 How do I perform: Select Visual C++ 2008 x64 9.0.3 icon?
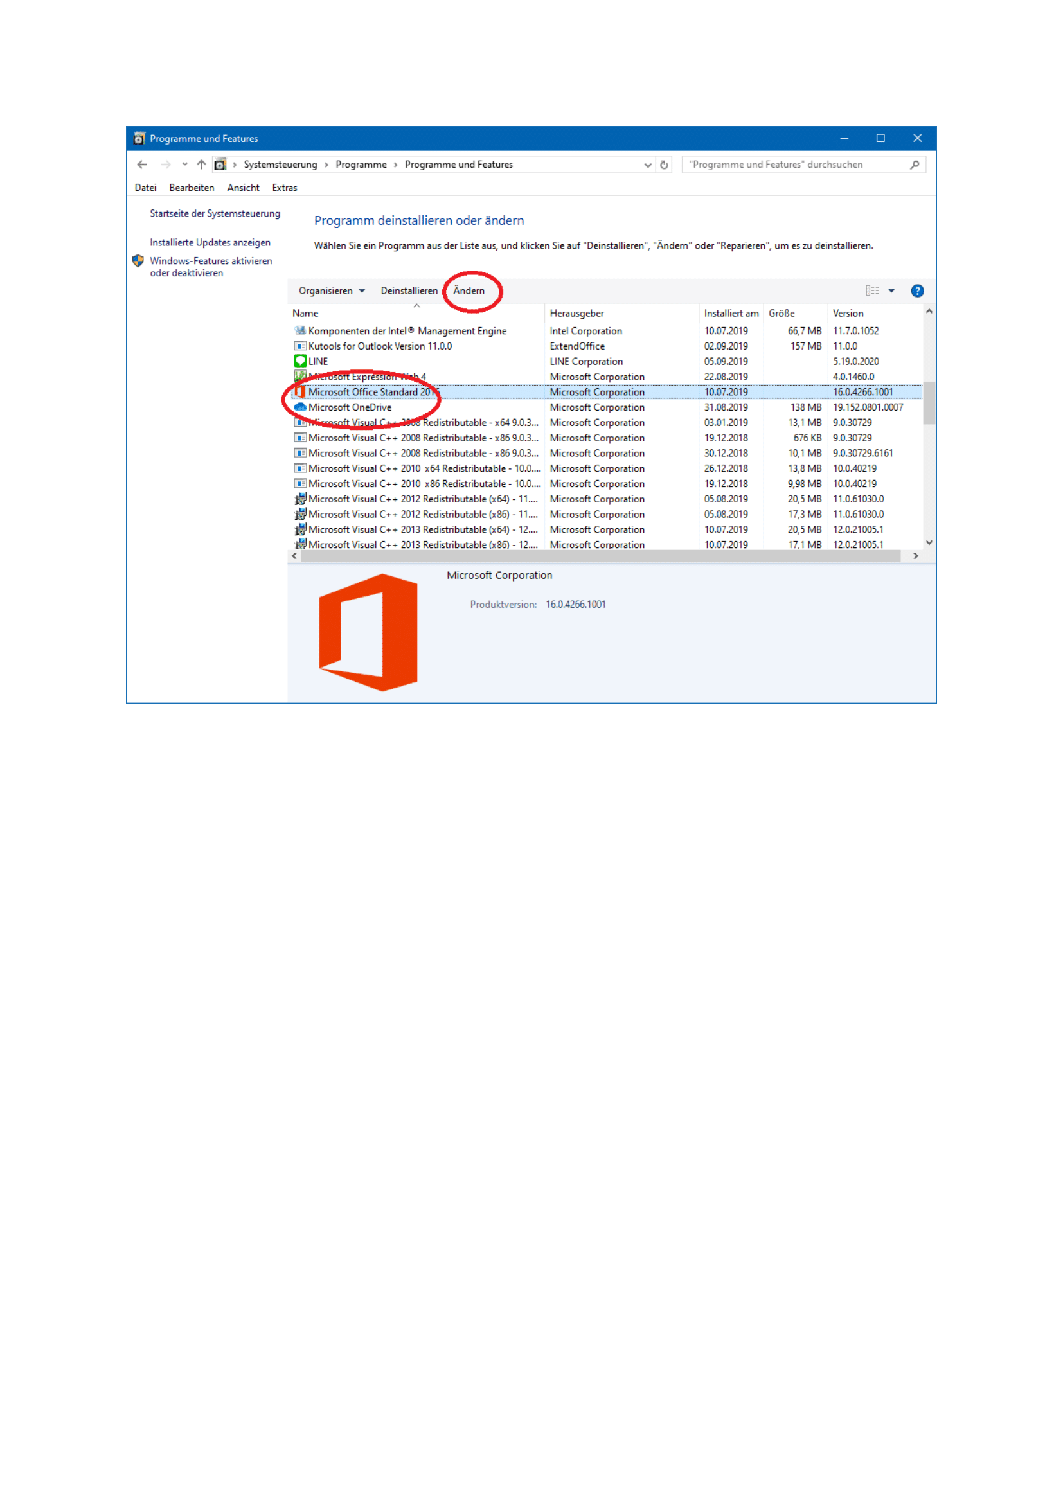coord(299,423)
